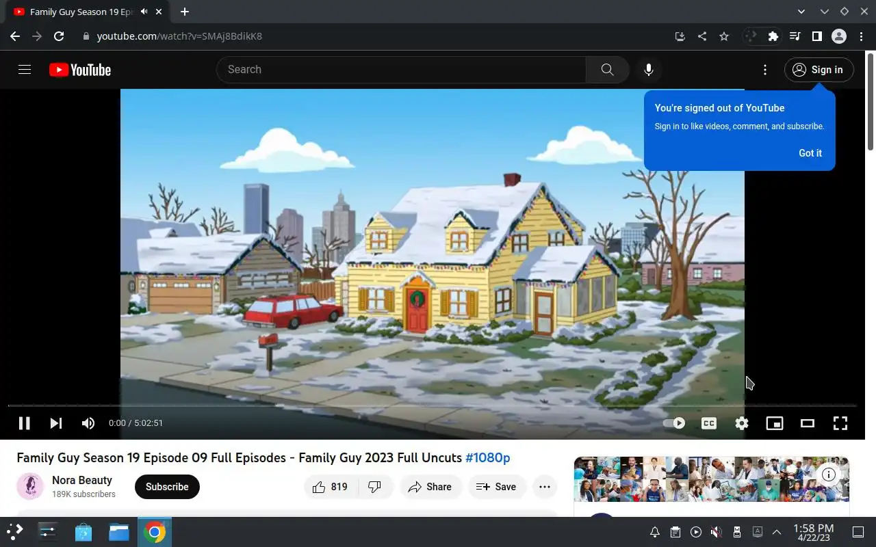Open the YouTube guide hamburger menu
Image resolution: width=876 pixels, height=547 pixels.
point(25,69)
